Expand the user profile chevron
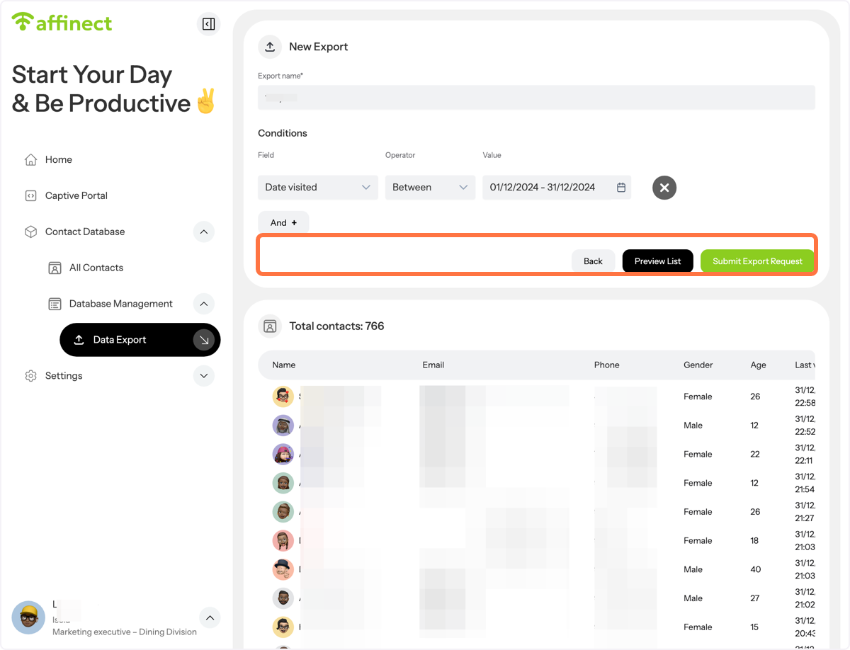The width and height of the screenshot is (850, 650). (210, 618)
